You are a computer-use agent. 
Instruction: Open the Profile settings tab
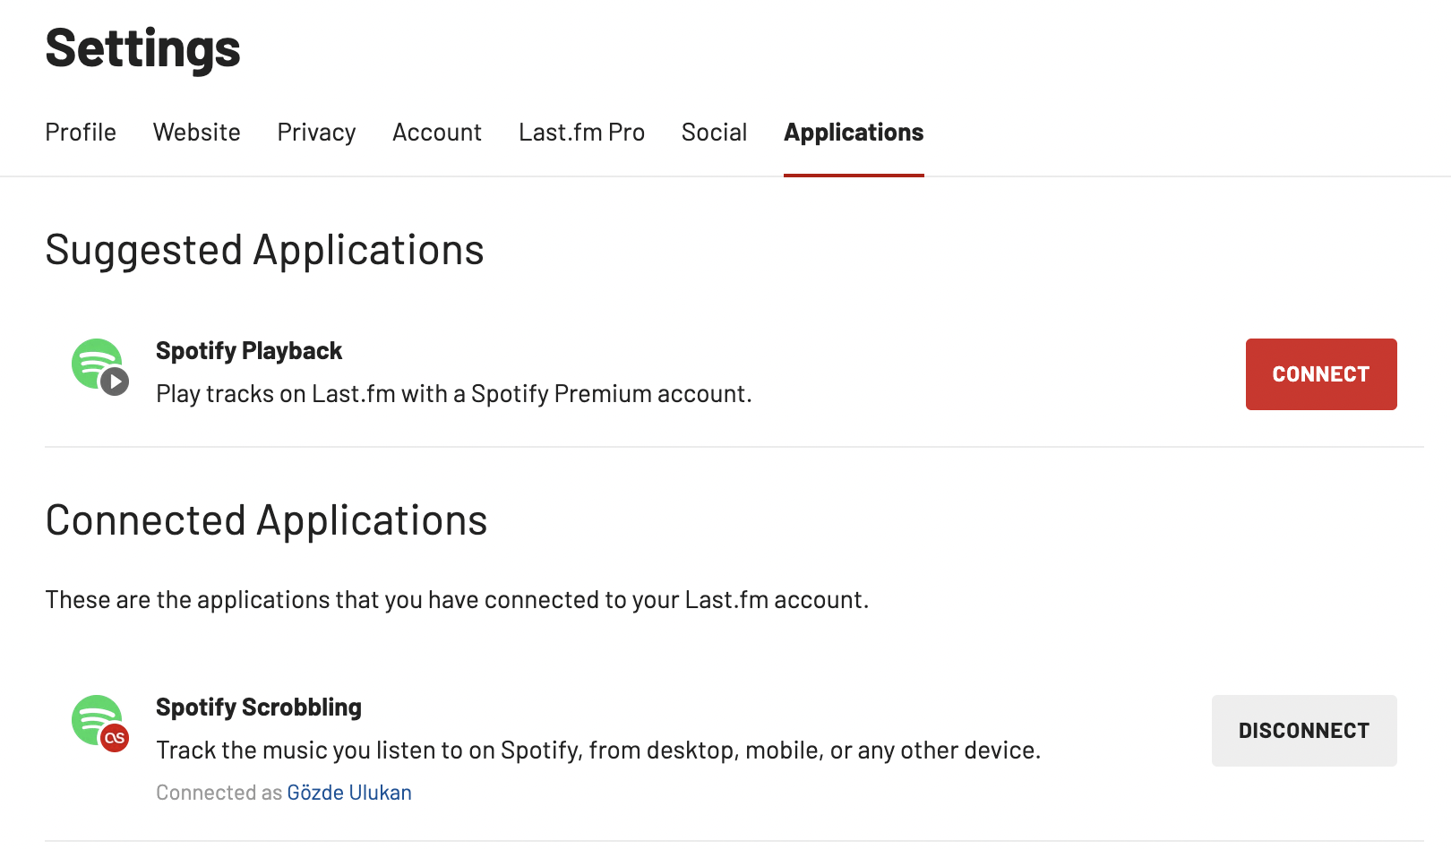(81, 133)
